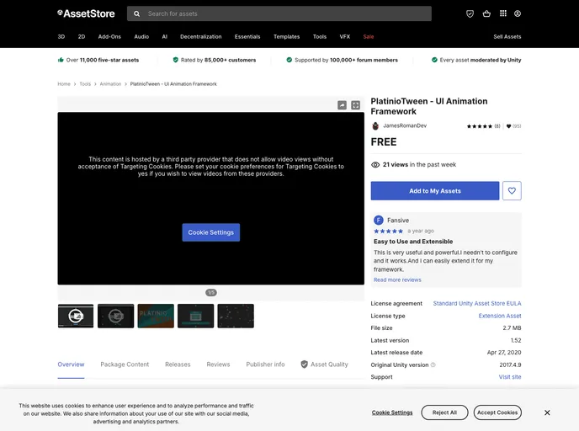This screenshot has width=579, height=431.
Task: Open the privacy shield icon in header
Action: pos(470,13)
